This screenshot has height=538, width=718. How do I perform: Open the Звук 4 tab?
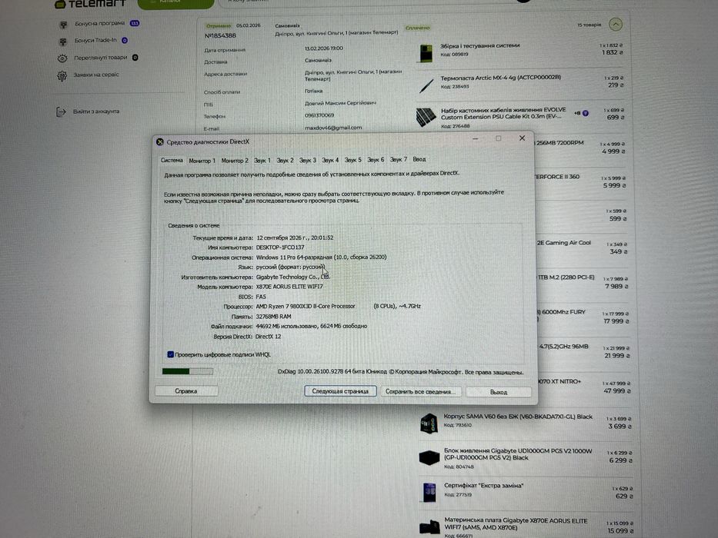331,160
